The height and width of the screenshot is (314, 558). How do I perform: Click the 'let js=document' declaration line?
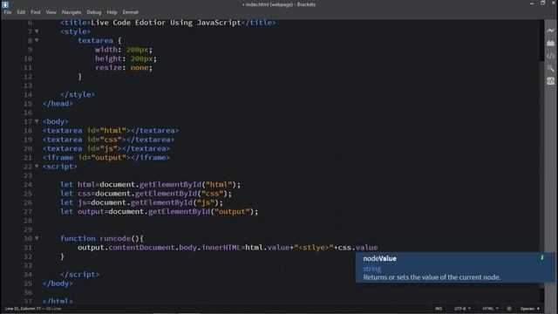(x=141, y=202)
